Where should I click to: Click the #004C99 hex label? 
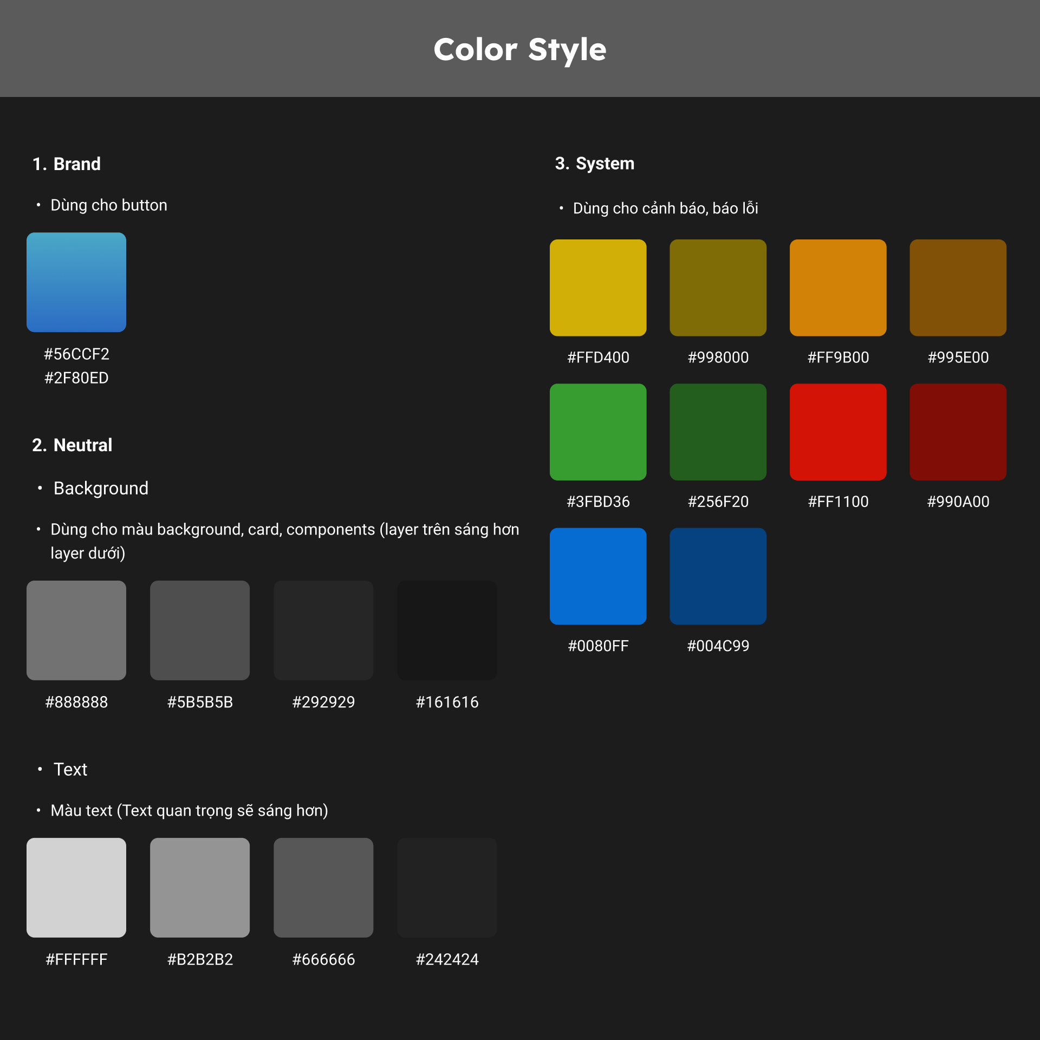point(718,646)
